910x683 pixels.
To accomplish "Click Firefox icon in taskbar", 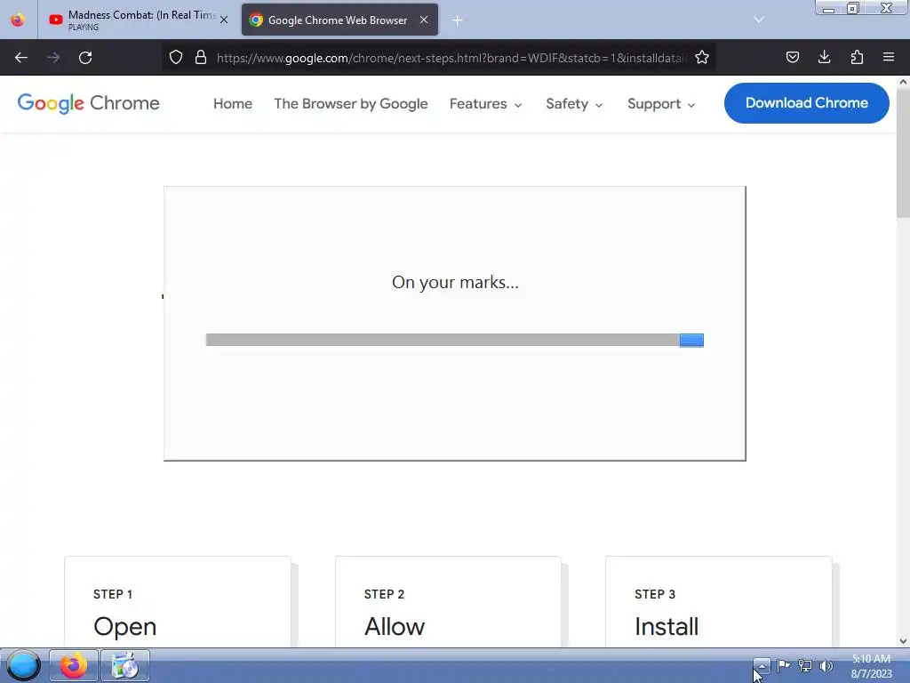I will (x=74, y=665).
